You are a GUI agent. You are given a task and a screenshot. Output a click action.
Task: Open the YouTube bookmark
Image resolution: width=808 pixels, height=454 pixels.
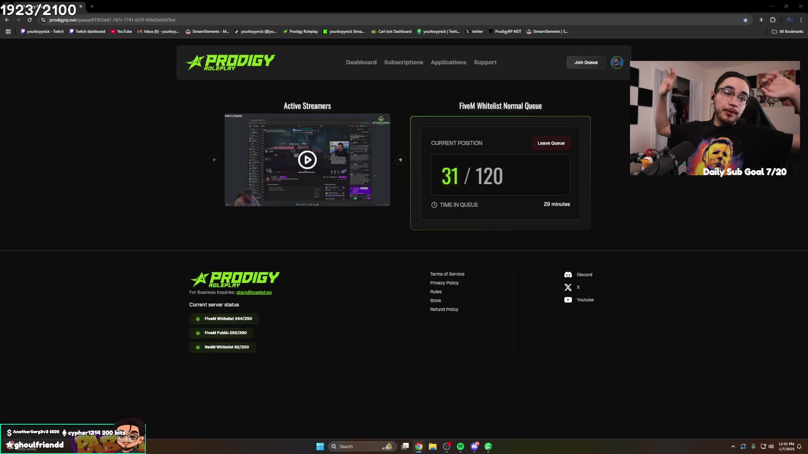click(x=121, y=32)
